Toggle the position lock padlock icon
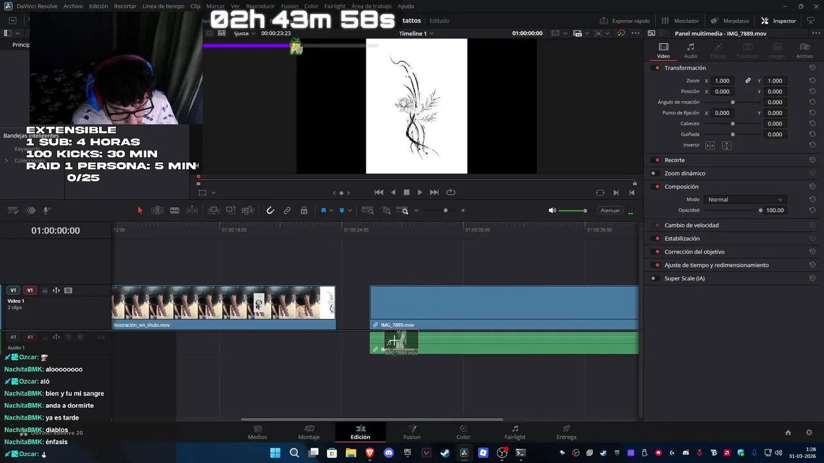824x463 pixels. (304, 210)
